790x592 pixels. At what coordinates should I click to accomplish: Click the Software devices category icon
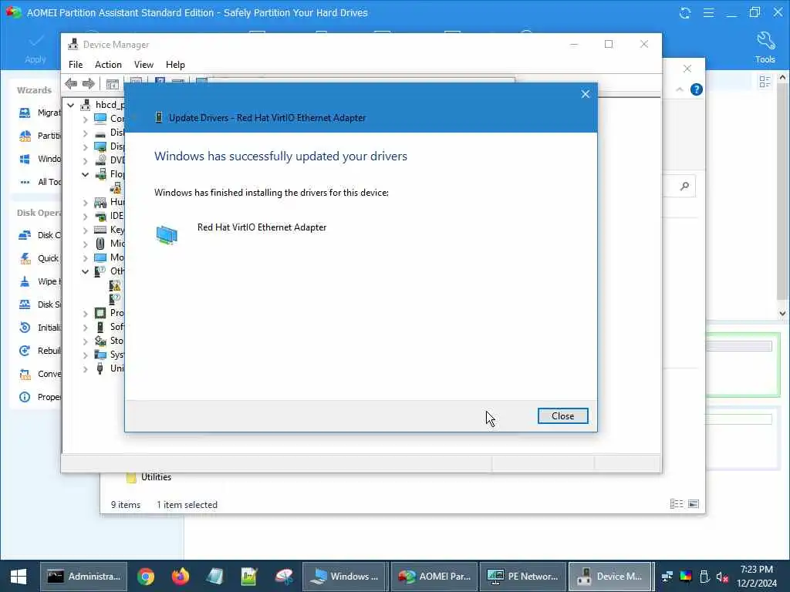point(101,327)
